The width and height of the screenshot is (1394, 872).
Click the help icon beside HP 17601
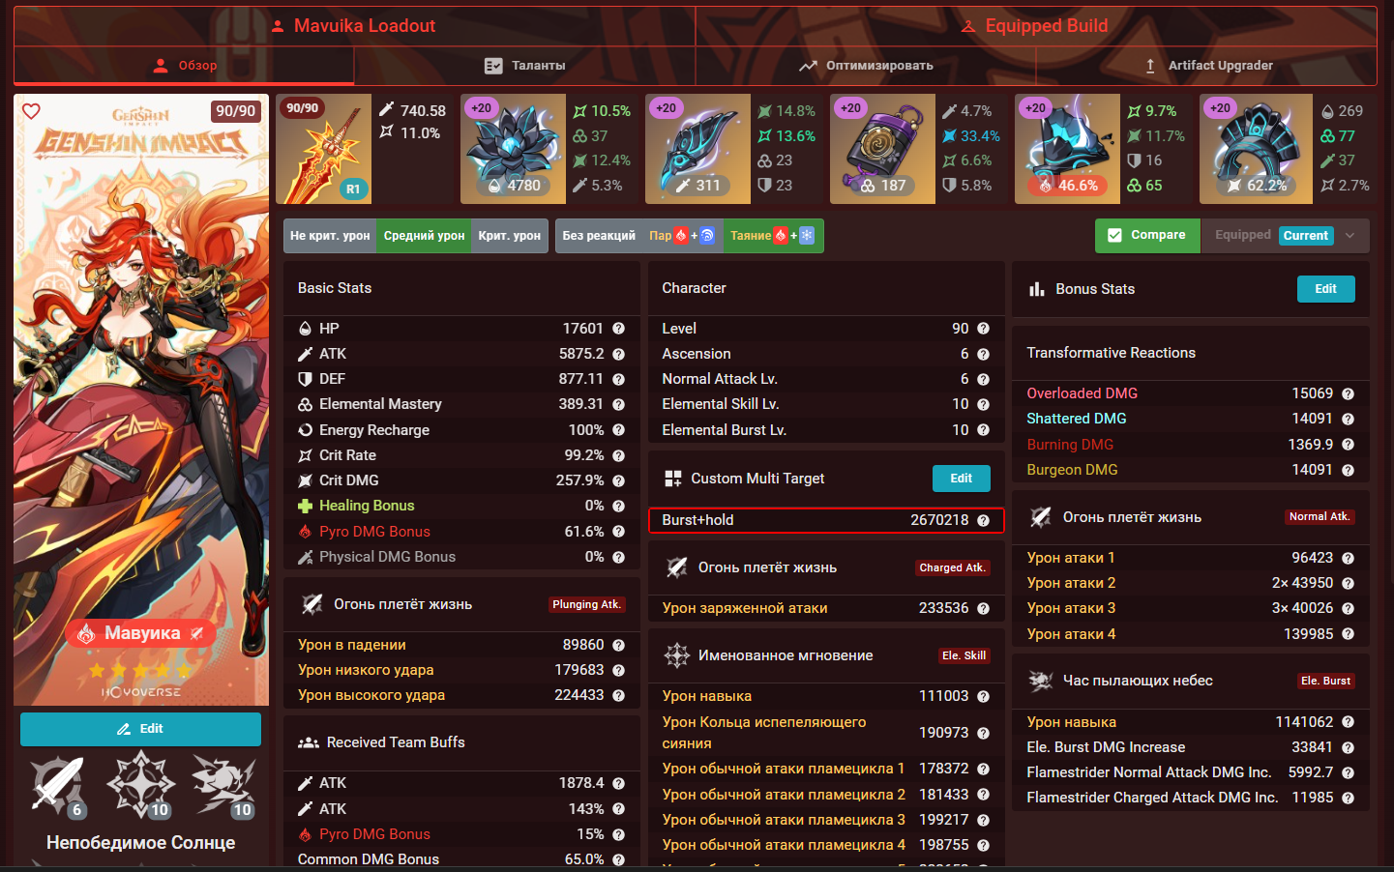tap(618, 329)
